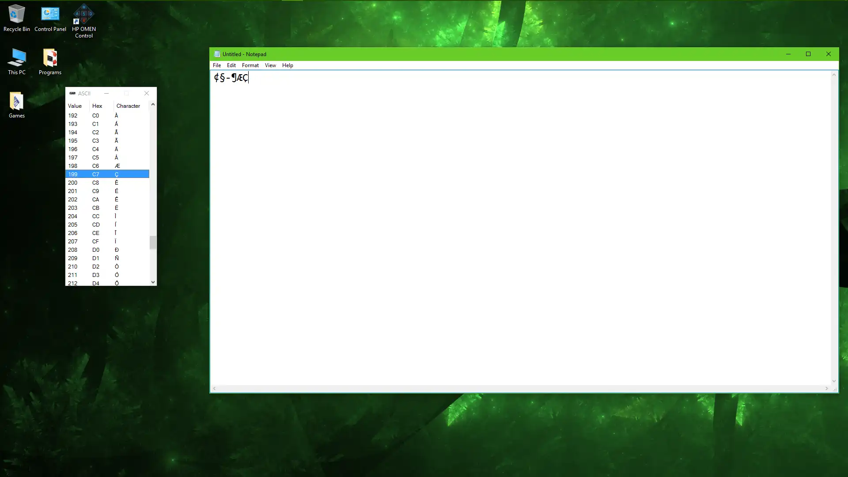This screenshot has height=477, width=848.
Task: Select row 200 showing È character
Action: click(106, 182)
